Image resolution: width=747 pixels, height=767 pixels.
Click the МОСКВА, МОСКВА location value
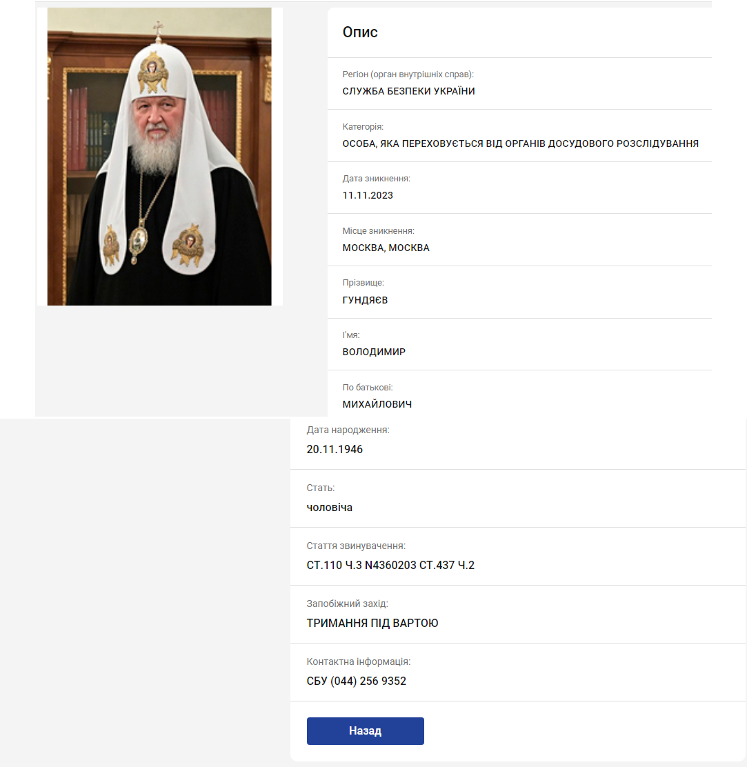[386, 248]
